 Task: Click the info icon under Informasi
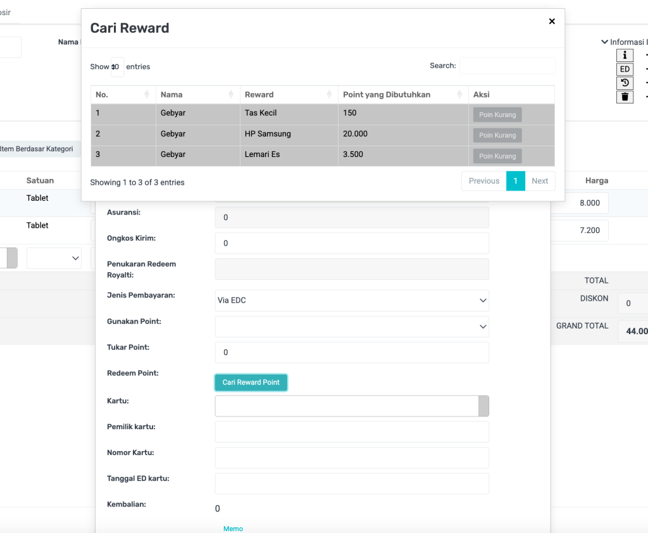tap(625, 56)
